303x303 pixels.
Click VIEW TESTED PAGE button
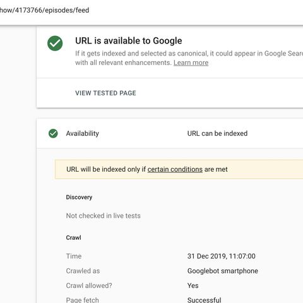point(105,93)
